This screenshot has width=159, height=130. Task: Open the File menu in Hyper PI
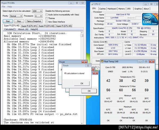click(x=3, y=7)
